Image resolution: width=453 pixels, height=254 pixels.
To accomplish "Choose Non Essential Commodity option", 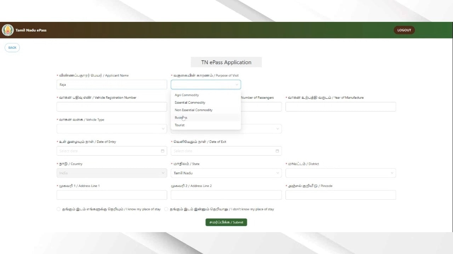I will [x=206, y=110].
